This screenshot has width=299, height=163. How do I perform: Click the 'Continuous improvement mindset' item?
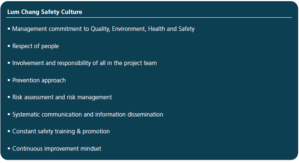click(57, 148)
